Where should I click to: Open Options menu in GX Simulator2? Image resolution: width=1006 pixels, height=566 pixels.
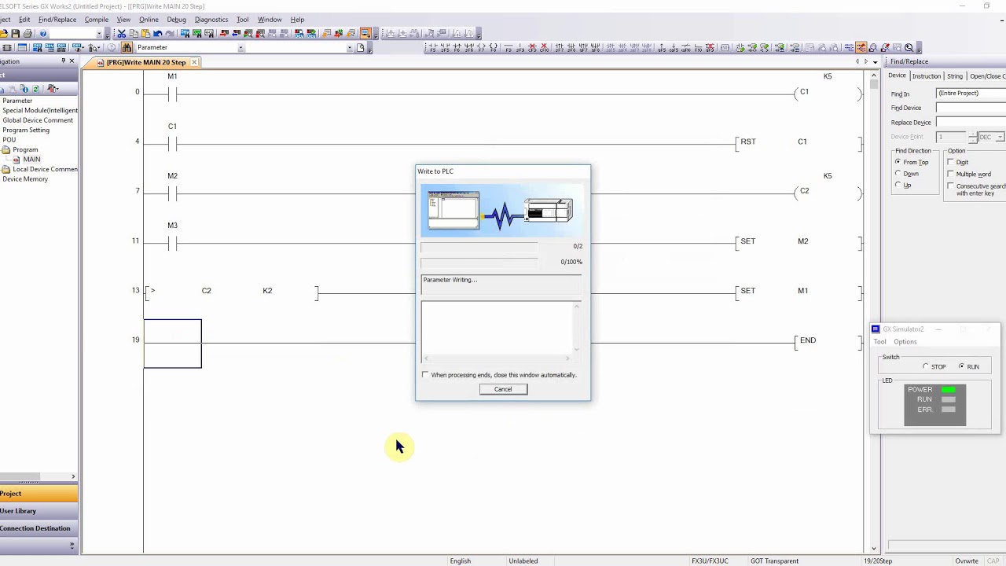(x=905, y=342)
